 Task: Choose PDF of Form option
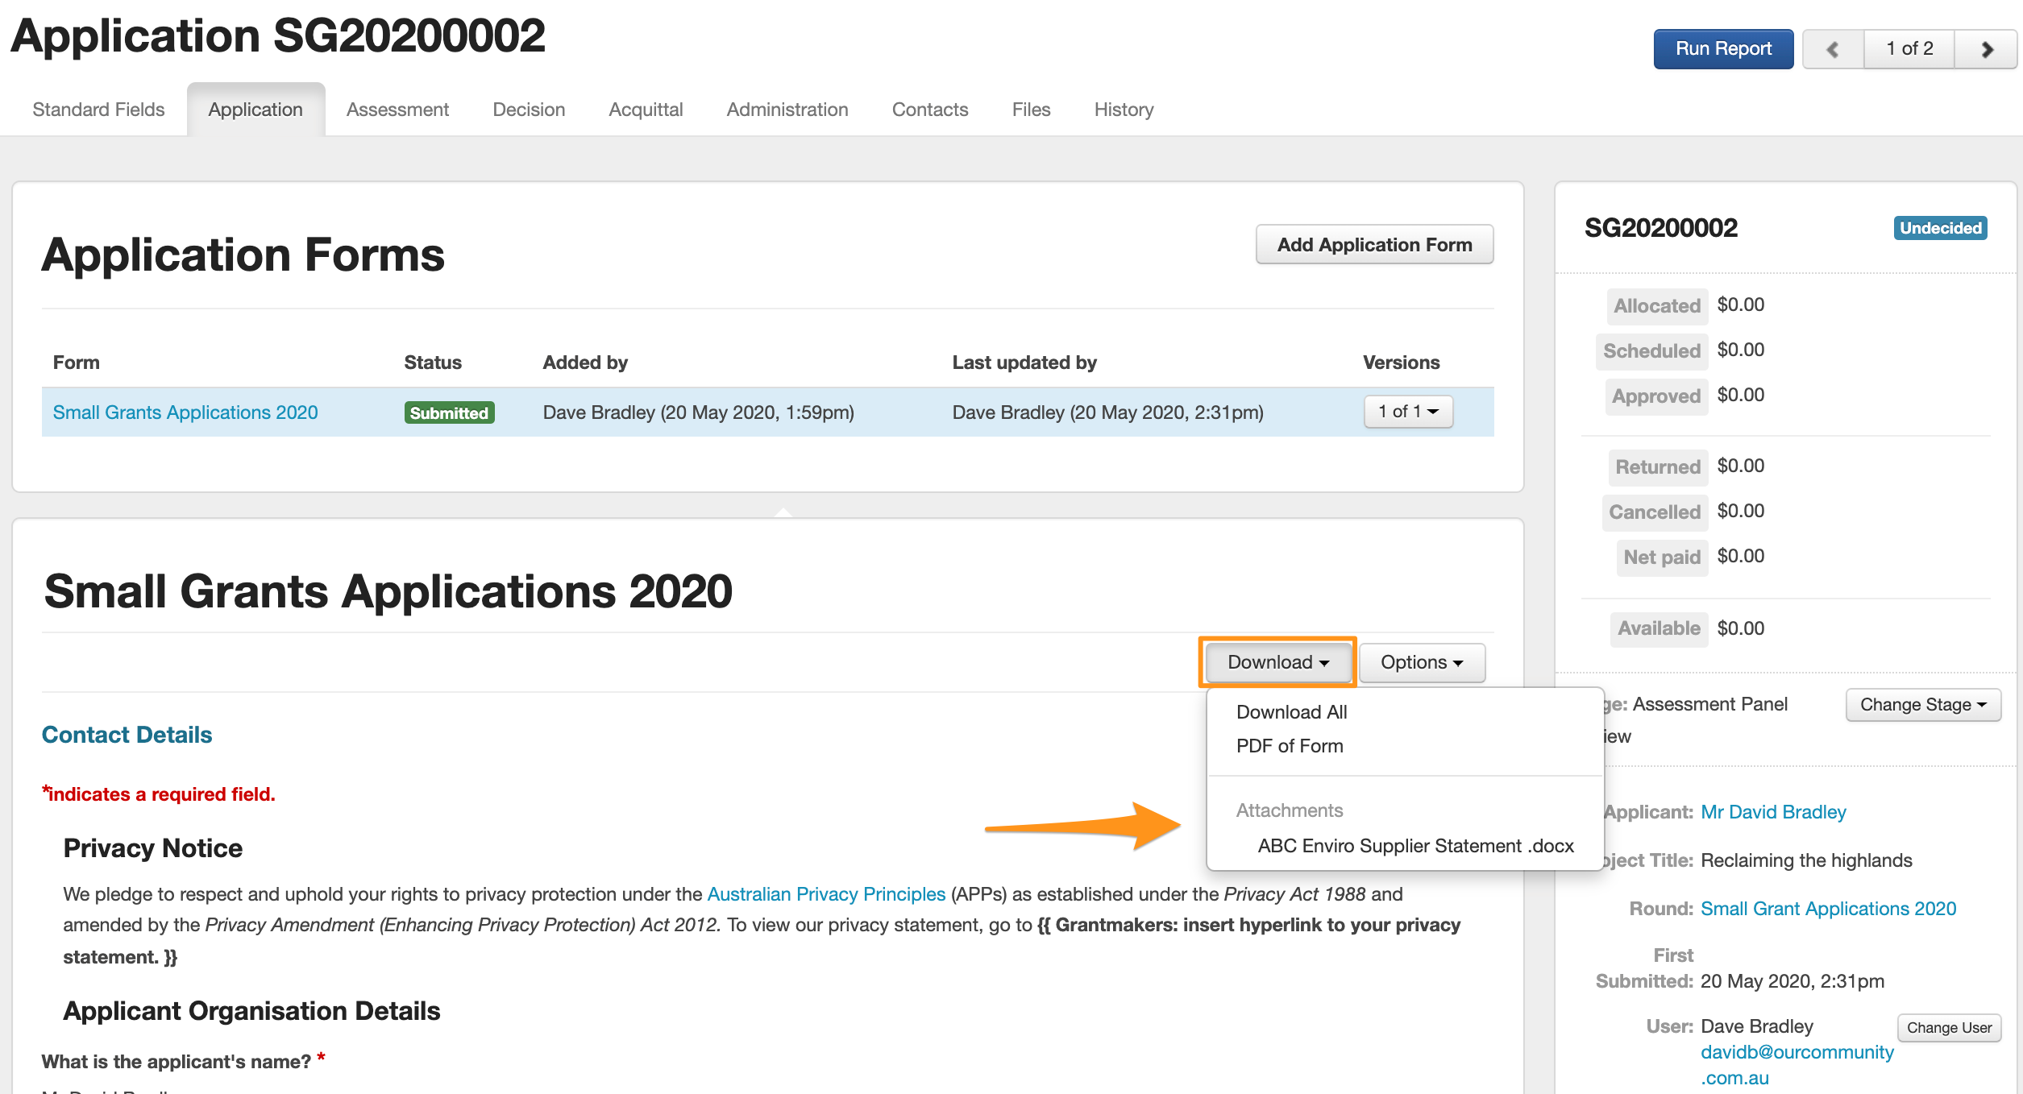[1289, 746]
